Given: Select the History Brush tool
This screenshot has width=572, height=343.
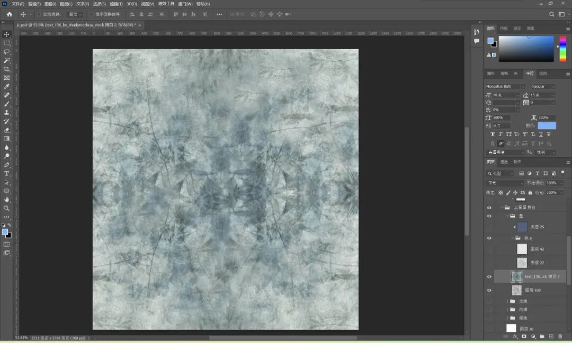Looking at the screenshot, I should point(6,121).
